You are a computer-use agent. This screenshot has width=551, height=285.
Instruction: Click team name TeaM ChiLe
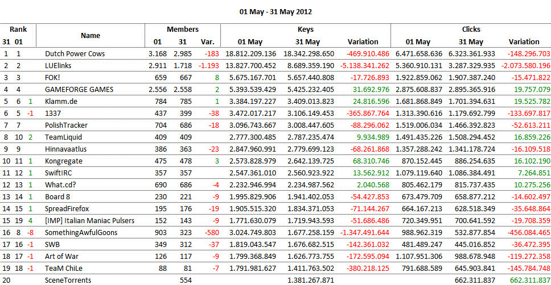[64, 268]
